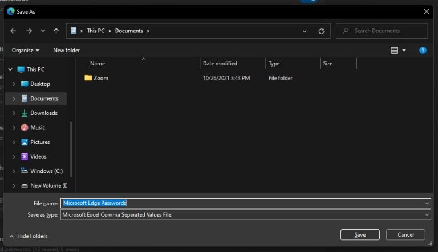438x252 pixels.
Task: Open address bar history dropdown
Action: (x=305, y=31)
